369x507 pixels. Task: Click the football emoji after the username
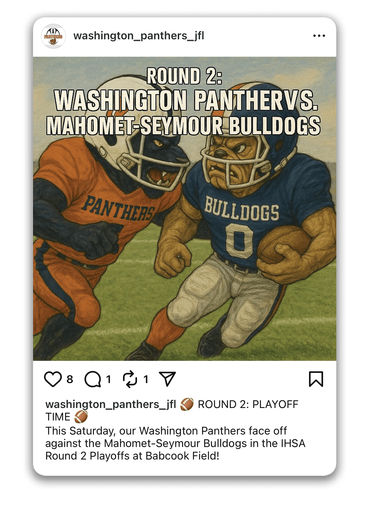point(187,404)
